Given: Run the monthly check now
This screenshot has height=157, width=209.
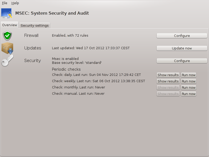Looking at the screenshot, I should (x=189, y=87).
